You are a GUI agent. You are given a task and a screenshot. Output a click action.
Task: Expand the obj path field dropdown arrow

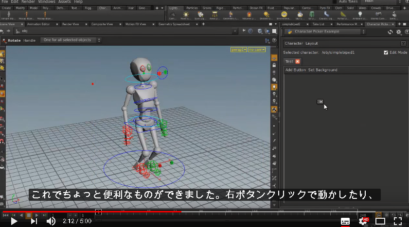coord(235,31)
